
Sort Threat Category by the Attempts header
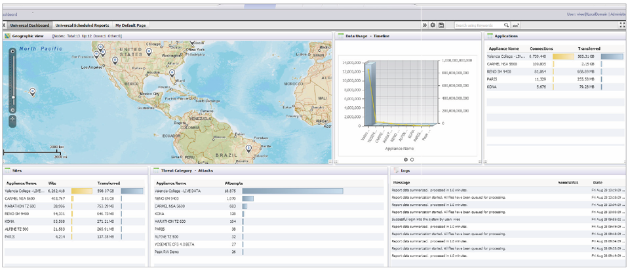(234, 183)
